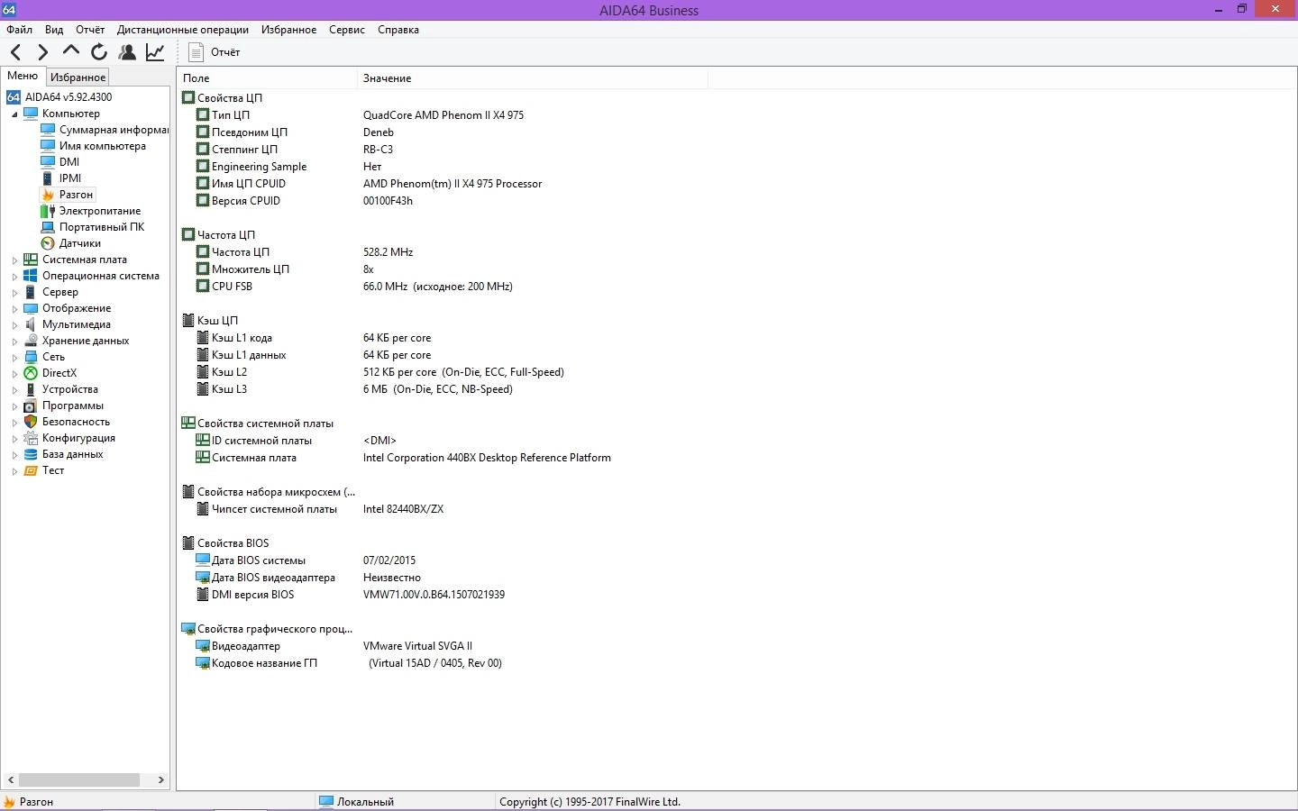Expand the Отображение tree node
The height and width of the screenshot is (811, 1298).
(x=14, y=309)
